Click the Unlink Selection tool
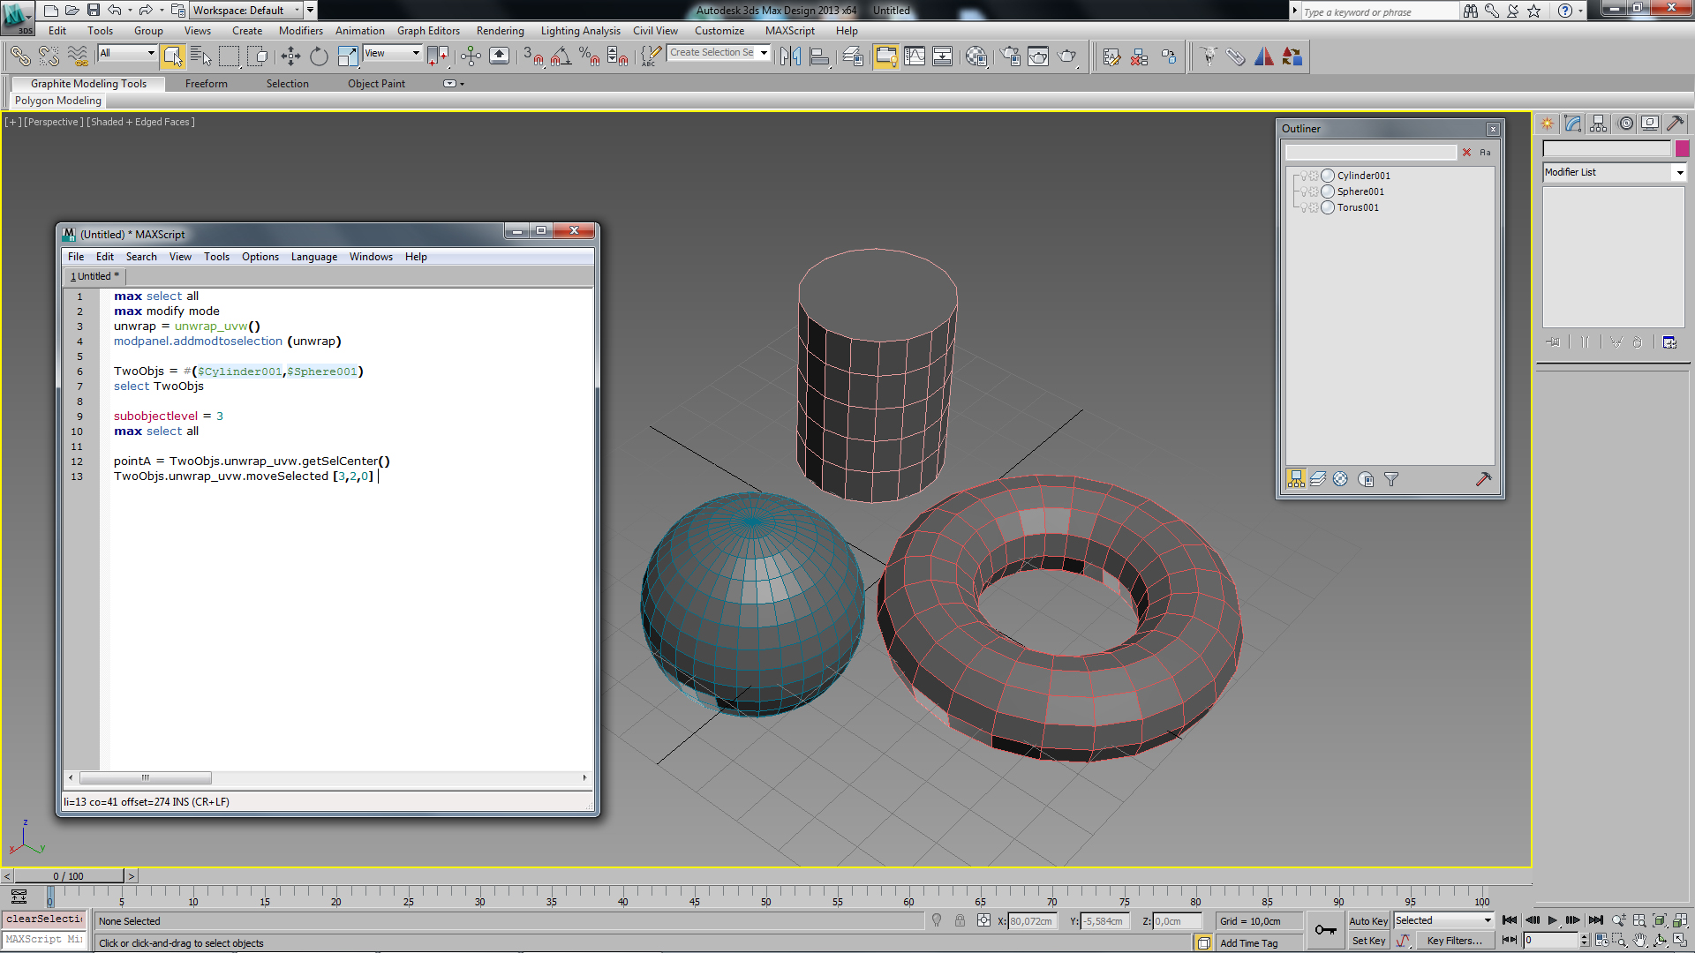This screenshot has height=953, width=1695. coord(49,56)
